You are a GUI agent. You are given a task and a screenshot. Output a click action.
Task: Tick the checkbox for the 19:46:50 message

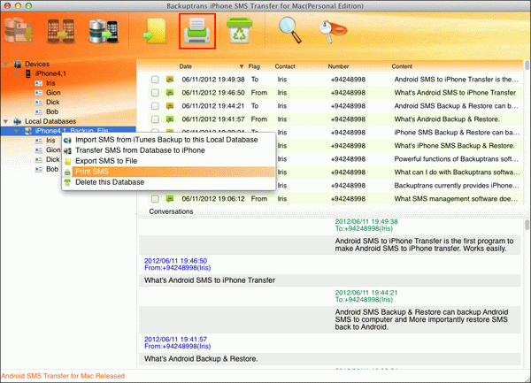(x=155, y=93)
